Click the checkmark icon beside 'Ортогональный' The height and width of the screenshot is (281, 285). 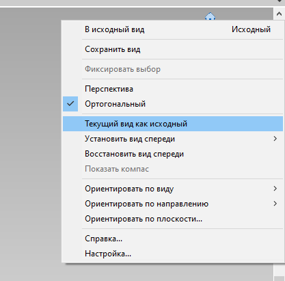pos(70,104)
